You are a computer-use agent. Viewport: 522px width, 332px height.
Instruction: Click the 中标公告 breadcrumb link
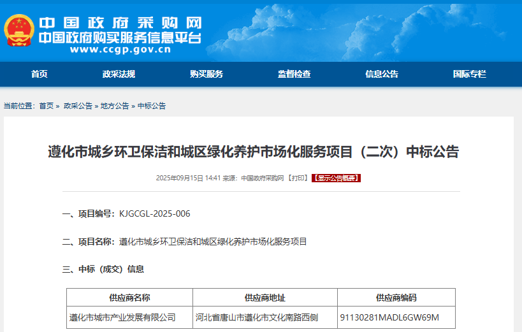click(x=152, y=106)
